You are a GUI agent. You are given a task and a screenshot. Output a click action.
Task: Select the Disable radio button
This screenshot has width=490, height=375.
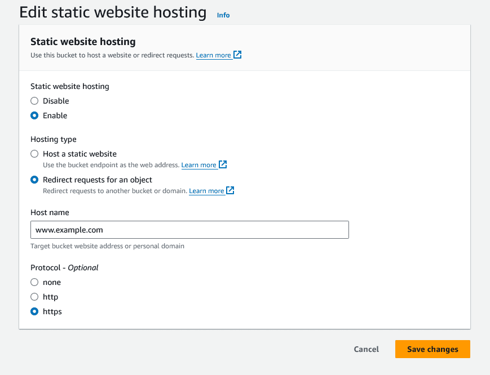point(34,101)
